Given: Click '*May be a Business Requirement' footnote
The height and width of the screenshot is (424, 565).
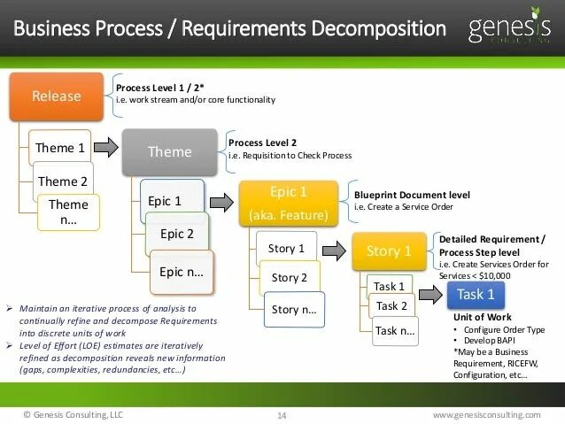Looking at the screenshot, I should 496,364.
